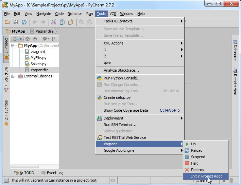This screenshot has height=185, width=241.
Task: Open the VCS menu
Action: [x=113, y=14]
